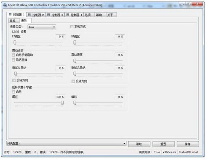Viewport: 207px width, 159px height.
Task: Enable the 启用手柄震动 checkbox
Action: 13,55
